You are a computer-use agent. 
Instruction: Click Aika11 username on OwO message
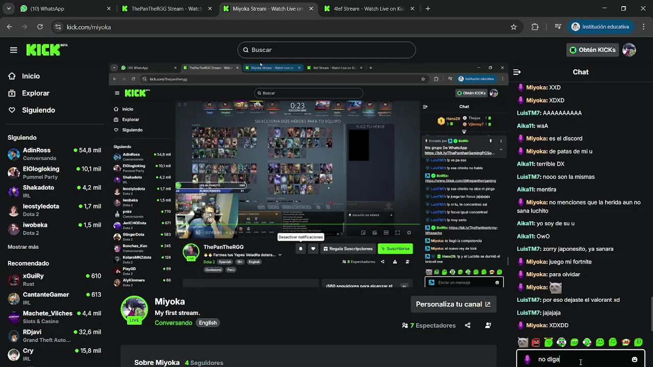525,236
